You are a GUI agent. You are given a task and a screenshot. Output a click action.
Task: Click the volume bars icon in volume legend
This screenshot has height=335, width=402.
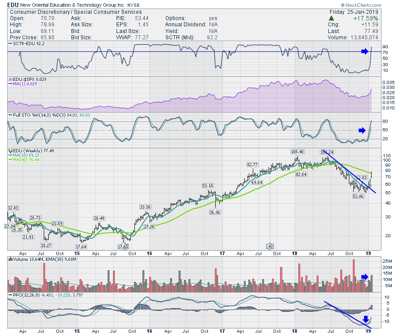click(10, 260)
